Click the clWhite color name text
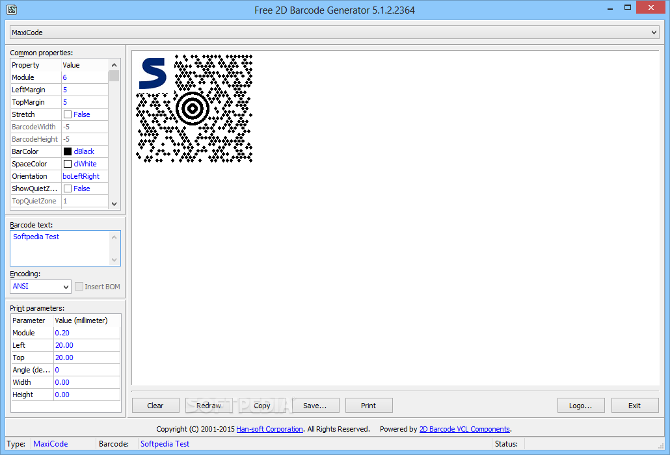Viewport: 670px width, 455px height. tap(85, 164)
